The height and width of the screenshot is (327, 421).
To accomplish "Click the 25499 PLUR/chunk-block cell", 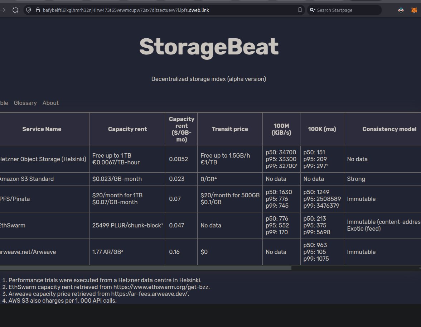I will [x=127, y=225].
